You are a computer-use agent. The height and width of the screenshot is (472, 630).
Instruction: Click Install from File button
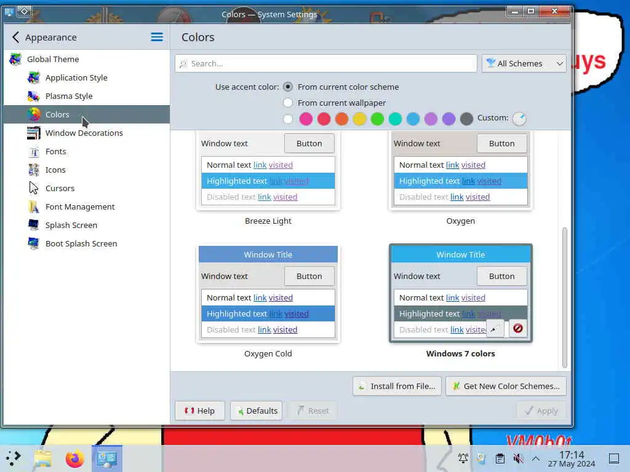397,386
